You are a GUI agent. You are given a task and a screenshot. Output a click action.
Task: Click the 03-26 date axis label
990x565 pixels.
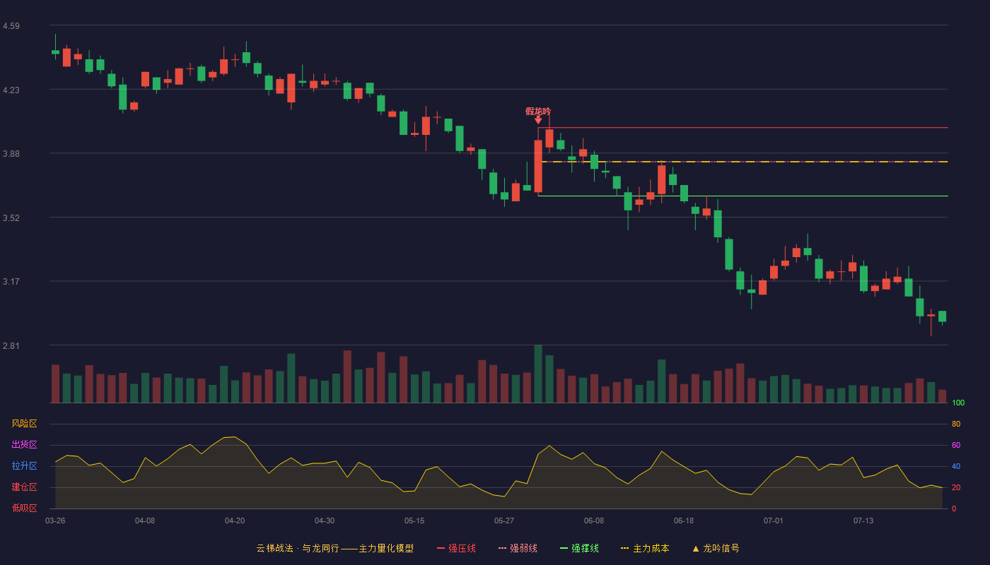(55, 521)
